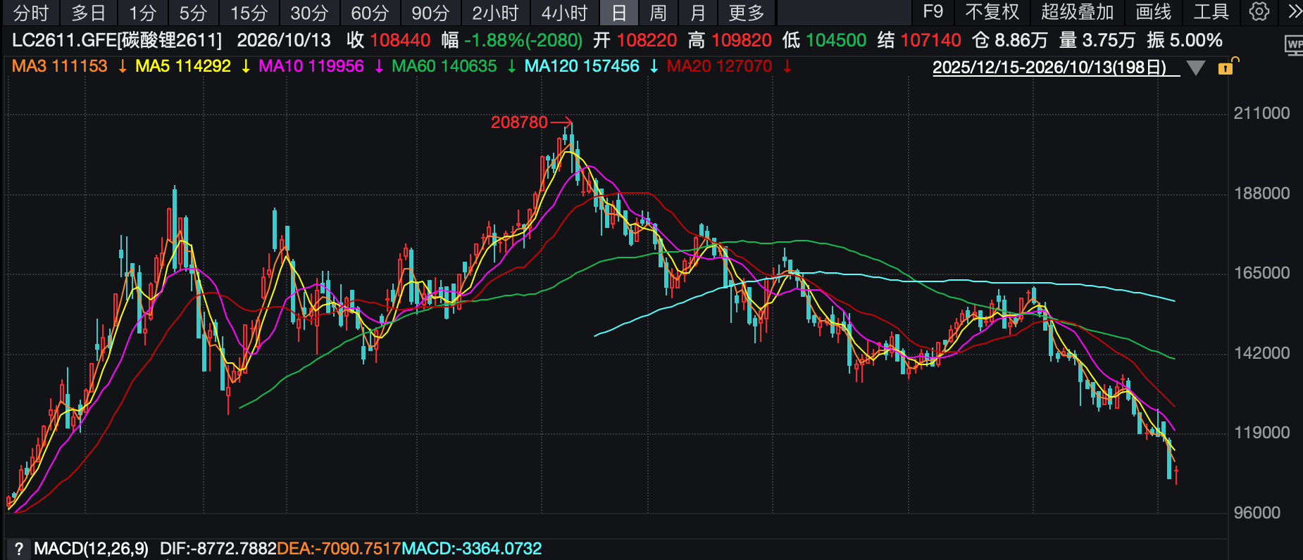Select the 日 daily period tab

coord(619,13)
